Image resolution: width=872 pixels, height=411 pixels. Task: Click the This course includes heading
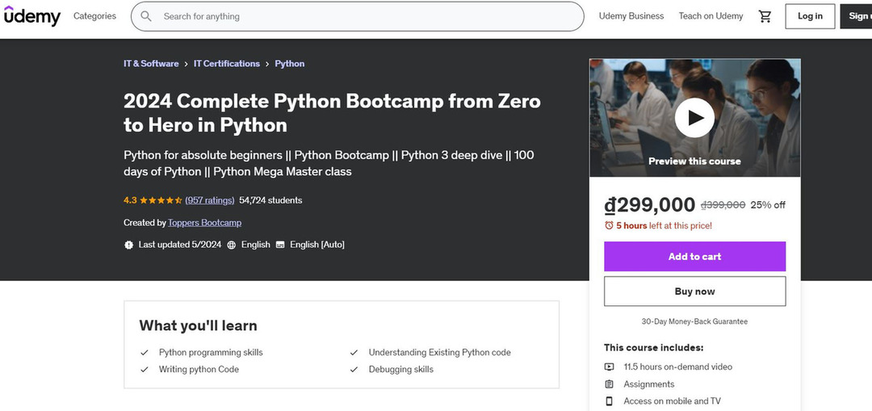[654, 347]
